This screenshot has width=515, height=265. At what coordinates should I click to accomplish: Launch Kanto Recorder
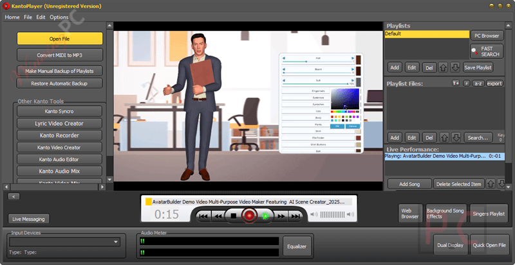pos(59,135)
